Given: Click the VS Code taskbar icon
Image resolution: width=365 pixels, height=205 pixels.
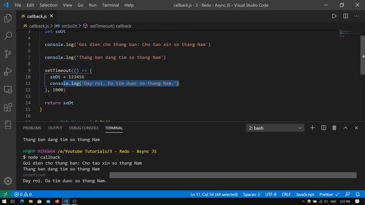Looking at the screenshot, I should click(66, 201).
